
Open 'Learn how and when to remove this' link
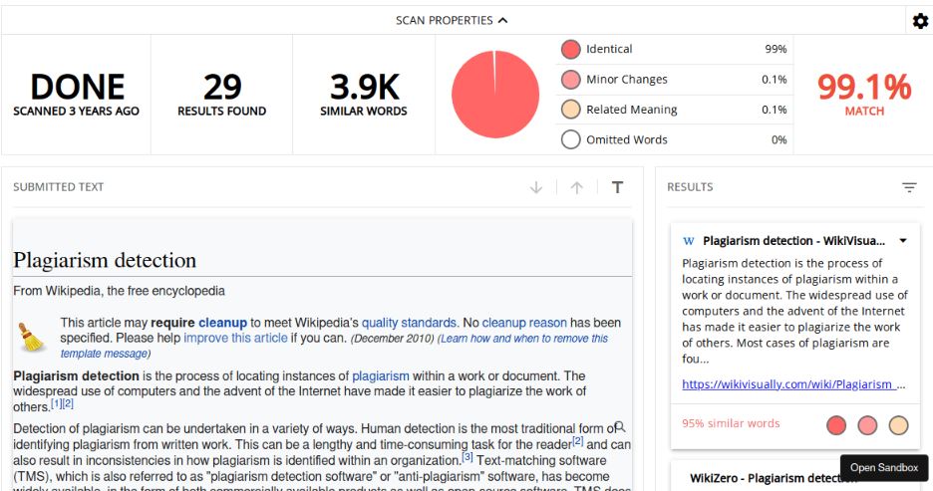[524, 339]
